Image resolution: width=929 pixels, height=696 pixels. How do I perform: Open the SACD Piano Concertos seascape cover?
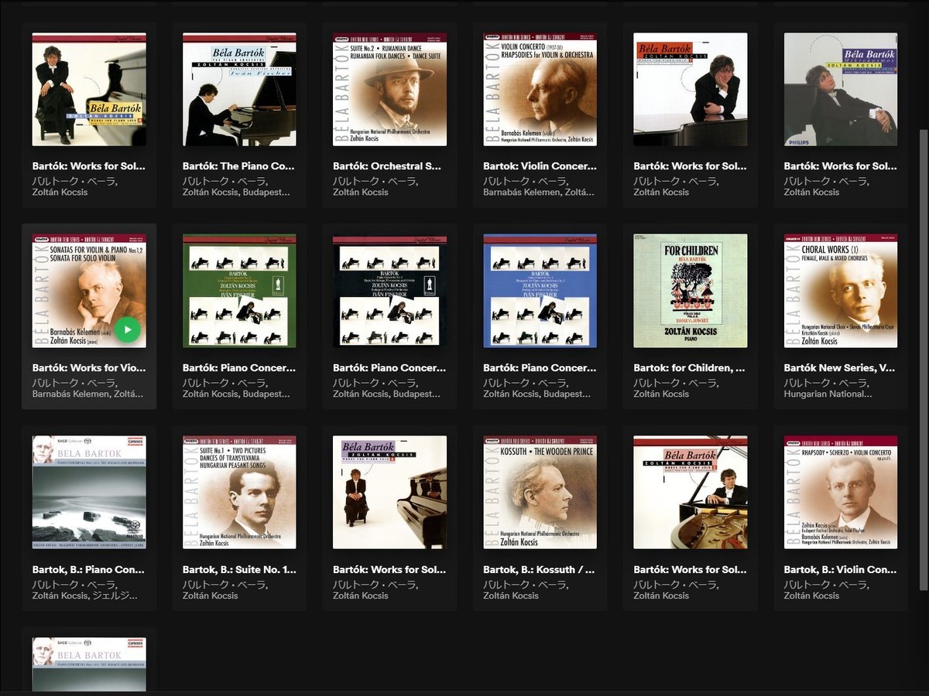[x=89, y=493]
